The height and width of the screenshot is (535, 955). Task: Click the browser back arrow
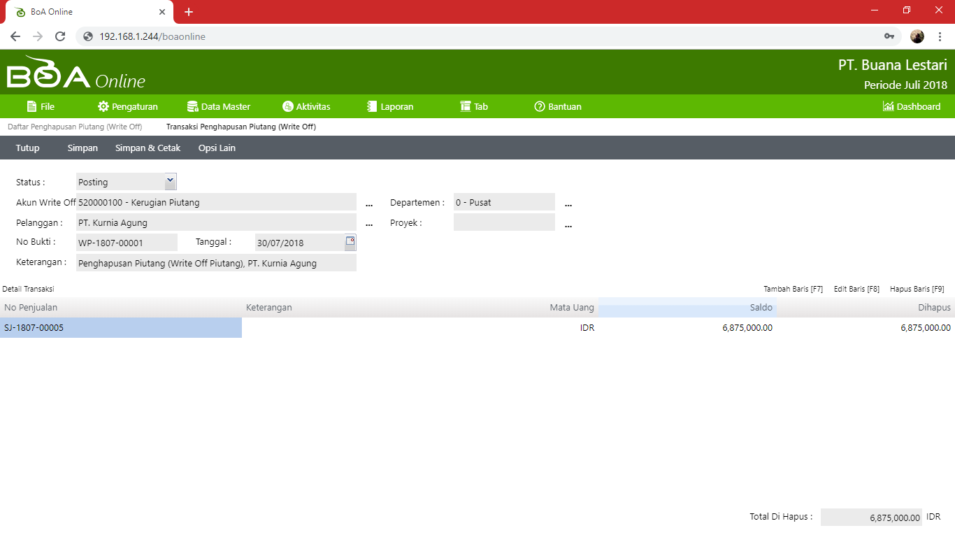15,36
